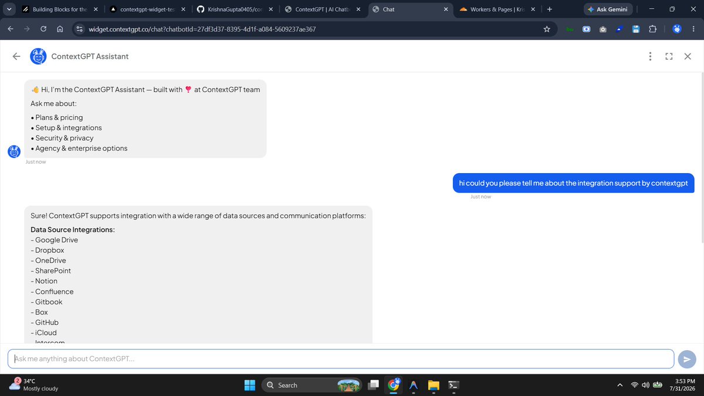704x396 pixels.
Task: Open the volume speaker tray icon
Action: coord(646,385)
